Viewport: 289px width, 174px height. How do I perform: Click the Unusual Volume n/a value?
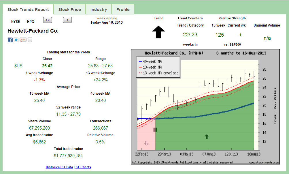click(x=267, y=38)
